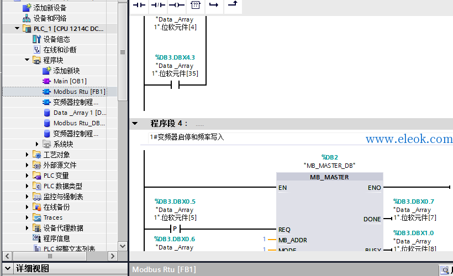Insert an output coil instruction
This screenshot has width=453, height=276.
coord(177,5)
